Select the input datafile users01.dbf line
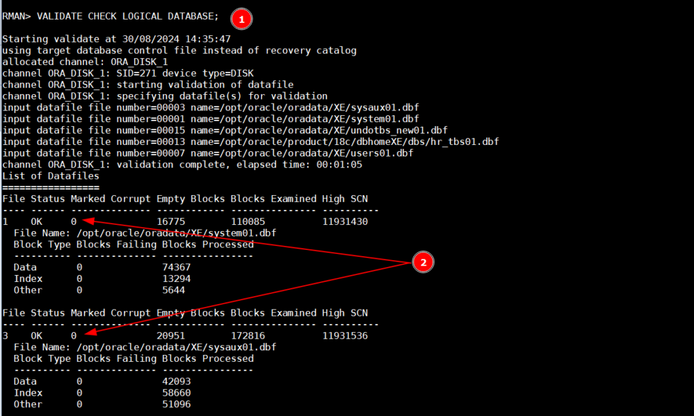Screen dimensions: 694x416 pyautogui.click(x=207, y=153)
